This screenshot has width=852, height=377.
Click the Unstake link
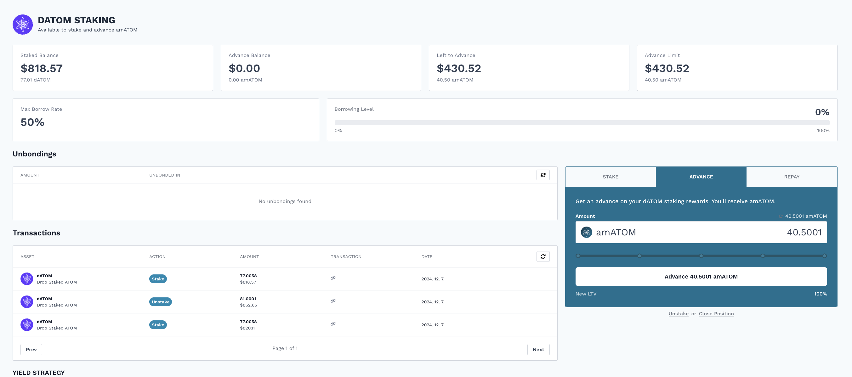click(x=679, y=313)
